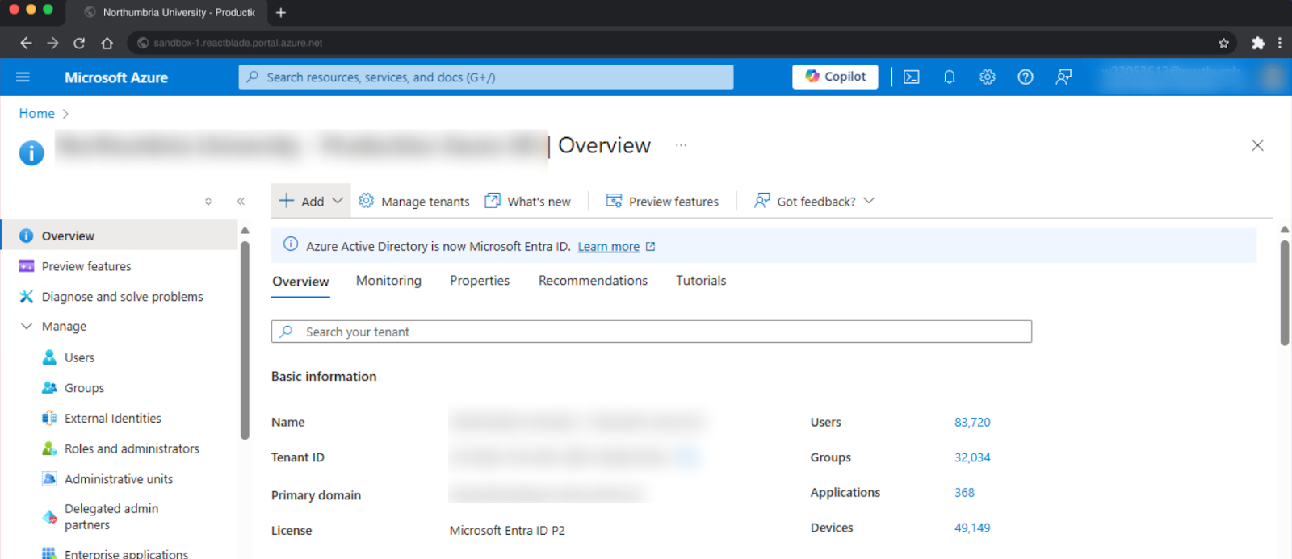Open the ellipsis menu beside Overview title

tap(681, 145)
